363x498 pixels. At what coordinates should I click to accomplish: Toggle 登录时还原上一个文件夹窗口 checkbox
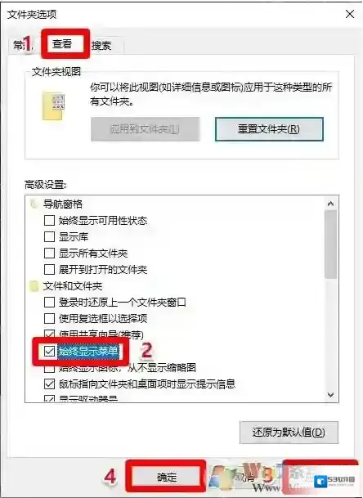click(49, 302)
